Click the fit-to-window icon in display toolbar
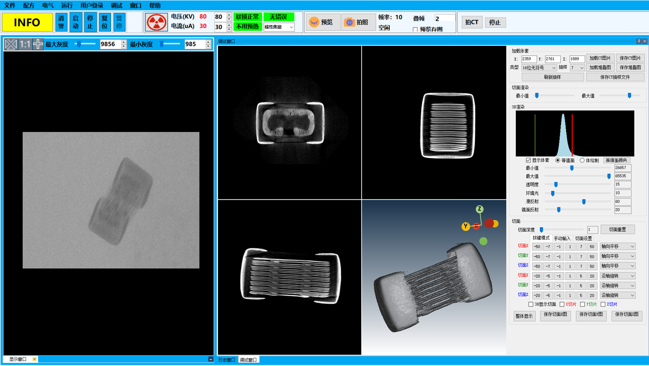649x366 pixels. click(11, 44)
